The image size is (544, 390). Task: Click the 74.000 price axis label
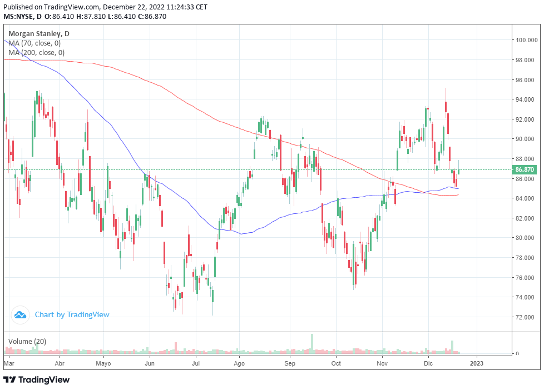pyautogui.click(x=525, y=297)
